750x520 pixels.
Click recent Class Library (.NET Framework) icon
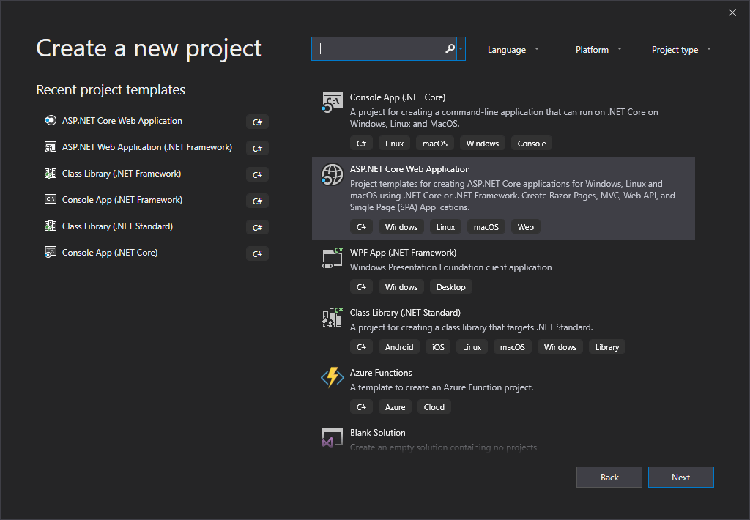point(51,173)
